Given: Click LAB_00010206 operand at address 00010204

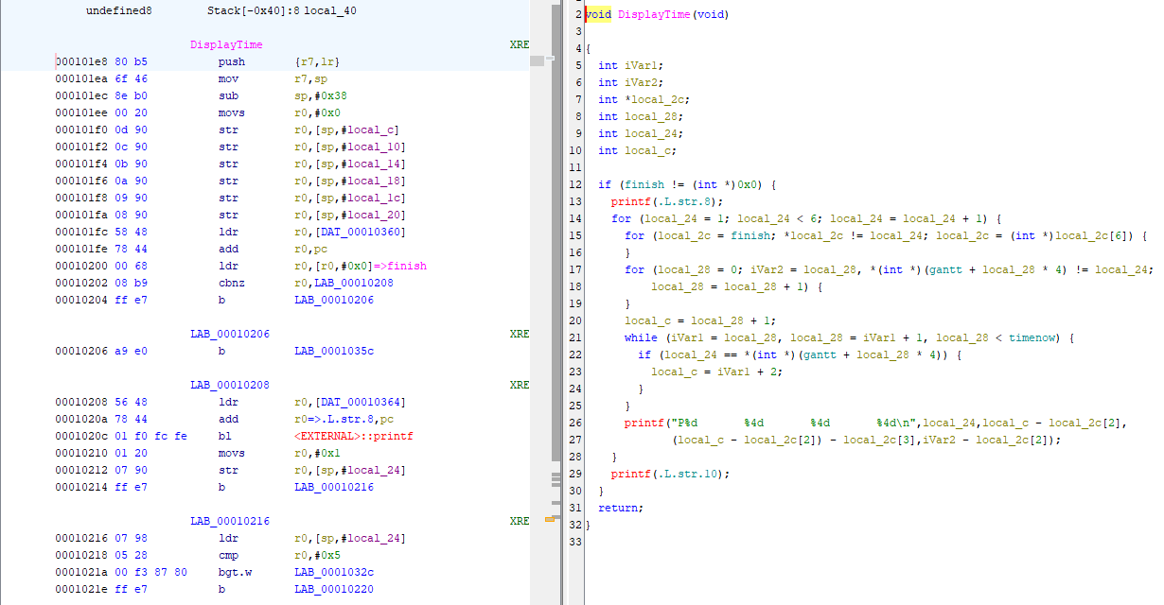Looking at the screenshot, I should (x=334, y=301).
